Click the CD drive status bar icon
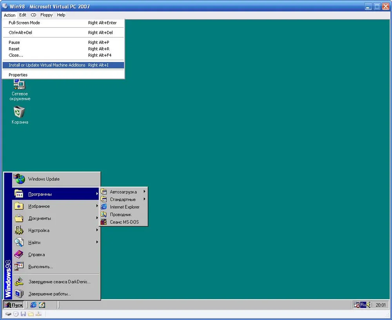 16,314
